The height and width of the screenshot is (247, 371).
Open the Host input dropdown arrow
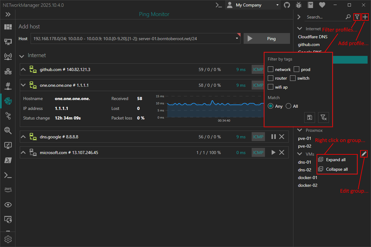[237, 38]
